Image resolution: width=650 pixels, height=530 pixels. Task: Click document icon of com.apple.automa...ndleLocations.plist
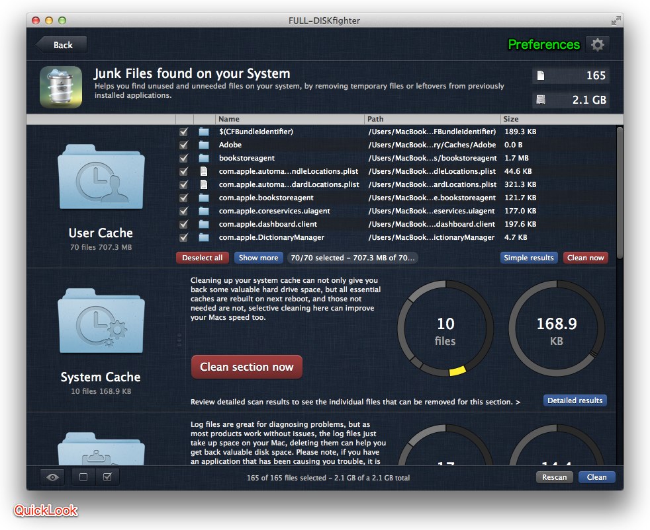click(x=204, y=171)
